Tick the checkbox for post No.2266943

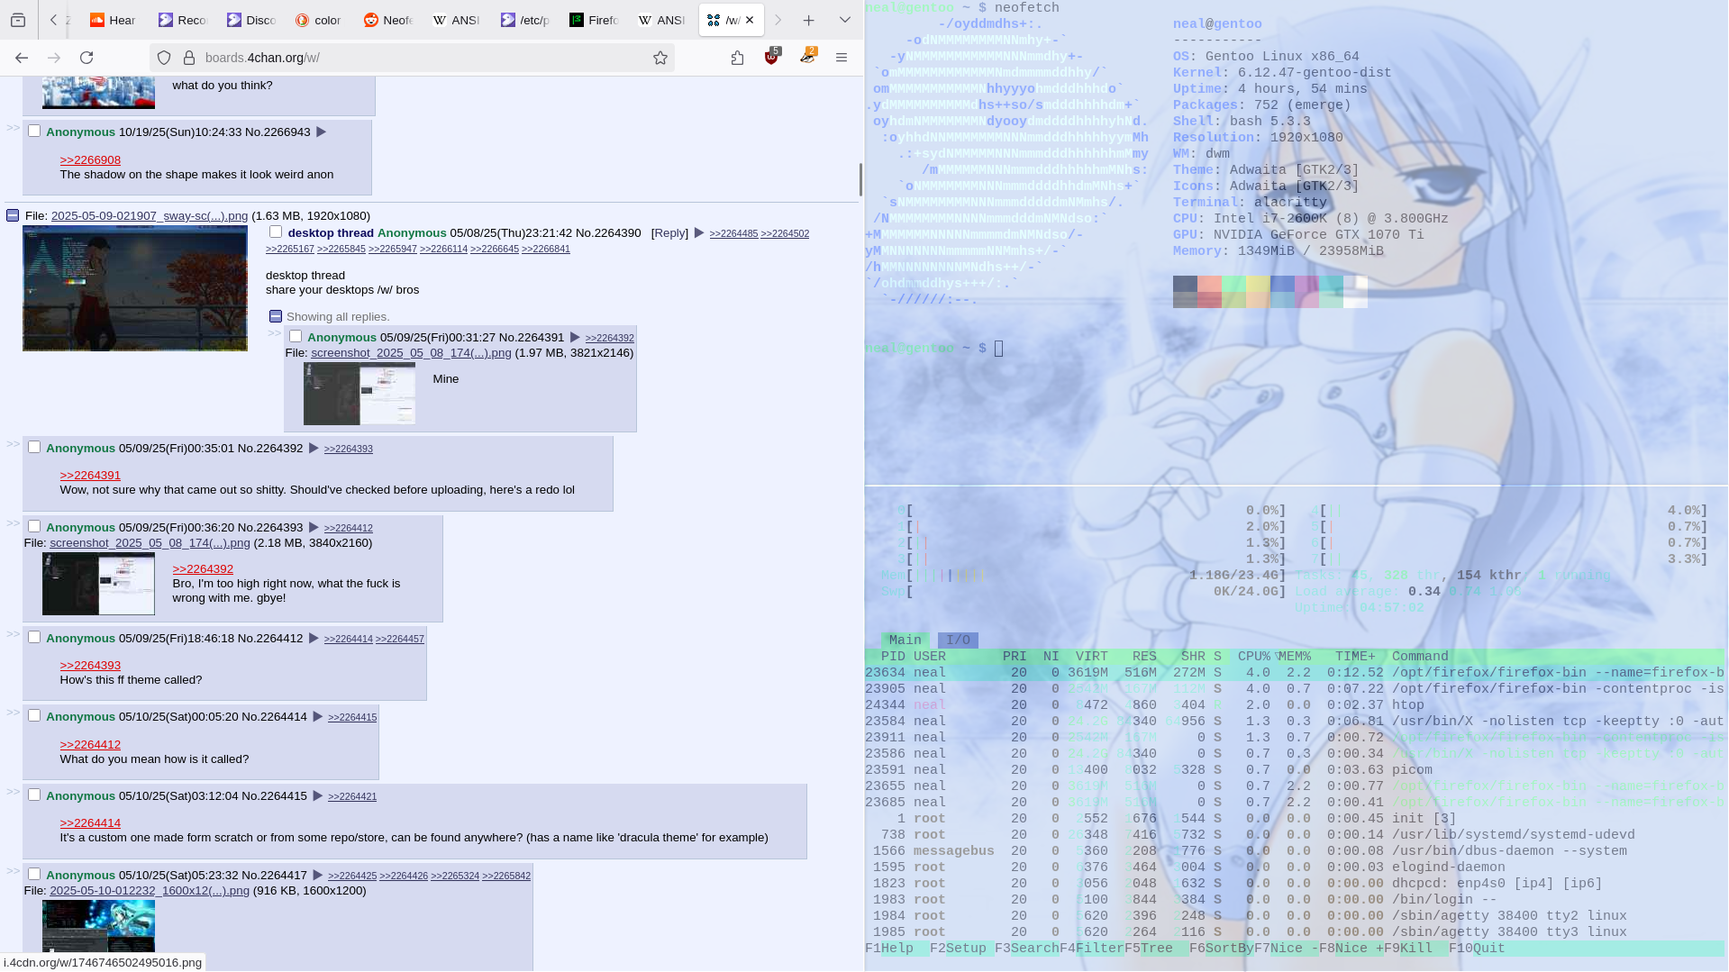[x=34, y=132]
